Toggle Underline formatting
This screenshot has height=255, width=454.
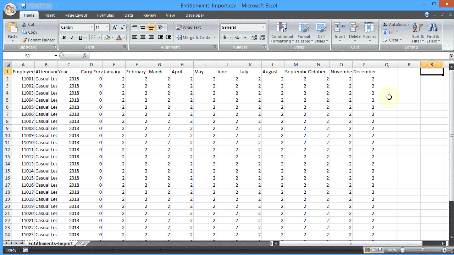81,38
